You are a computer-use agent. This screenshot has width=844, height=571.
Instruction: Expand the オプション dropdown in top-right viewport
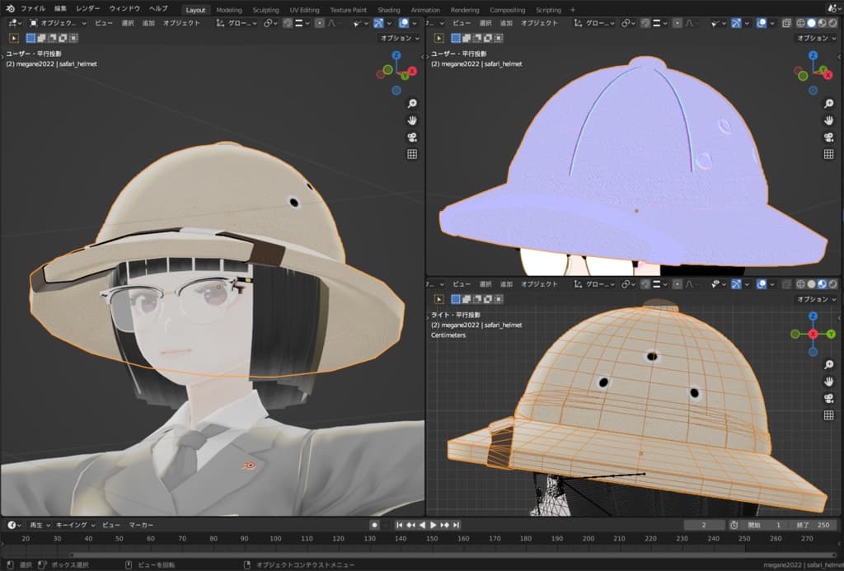click(x=815, y=38)
